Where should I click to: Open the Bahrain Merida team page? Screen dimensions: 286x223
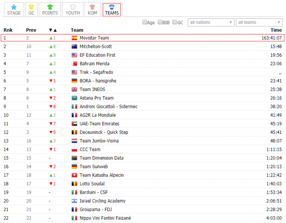pos(95,63)
